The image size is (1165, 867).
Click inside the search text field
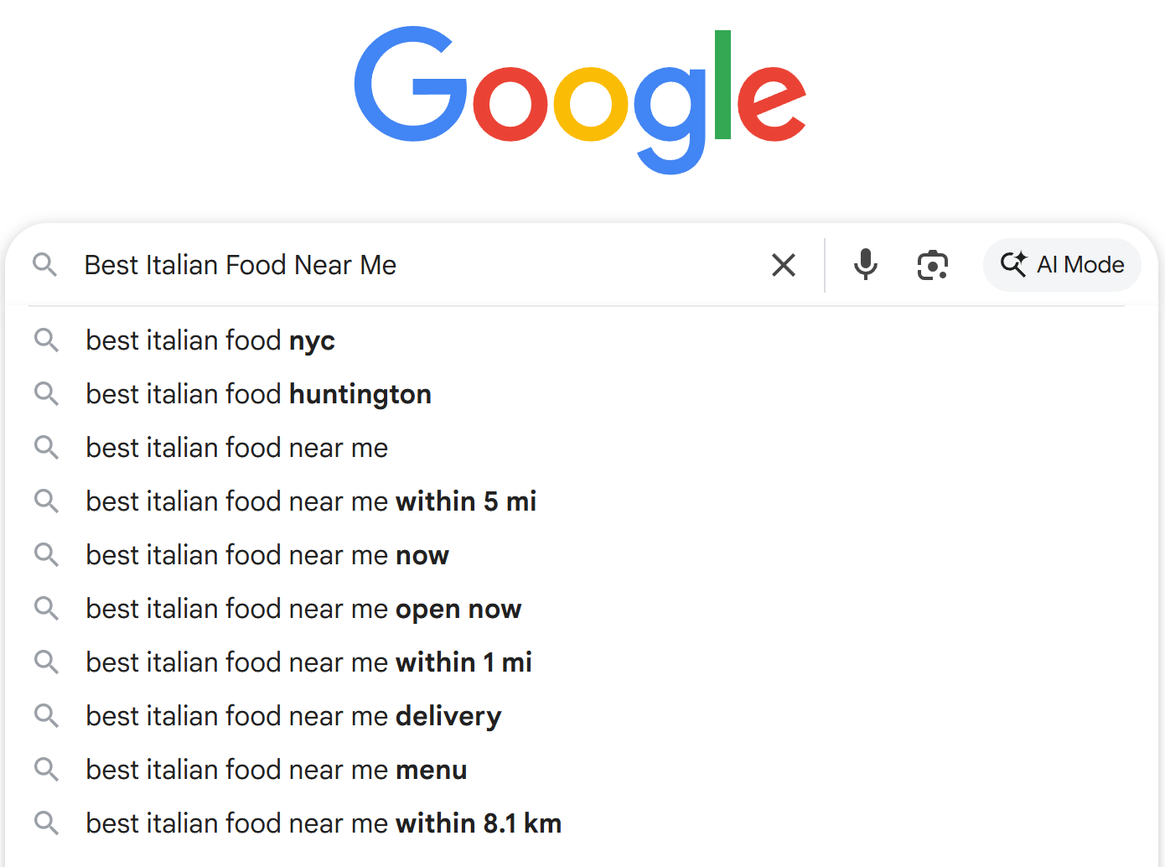coord(419,265)
